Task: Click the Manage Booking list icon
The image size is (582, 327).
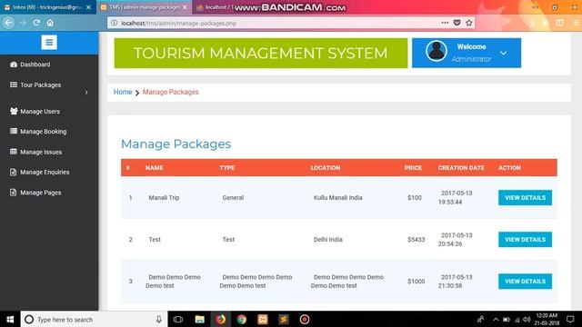Action: point(14,131)
